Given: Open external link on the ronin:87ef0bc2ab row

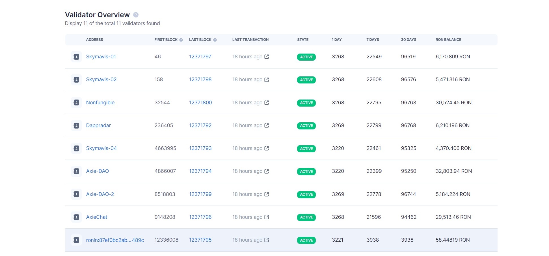Looking at the screenshot, I should click(266, 240).
